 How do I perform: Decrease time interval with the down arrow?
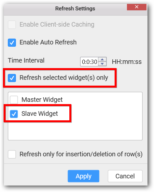[102, 64]
